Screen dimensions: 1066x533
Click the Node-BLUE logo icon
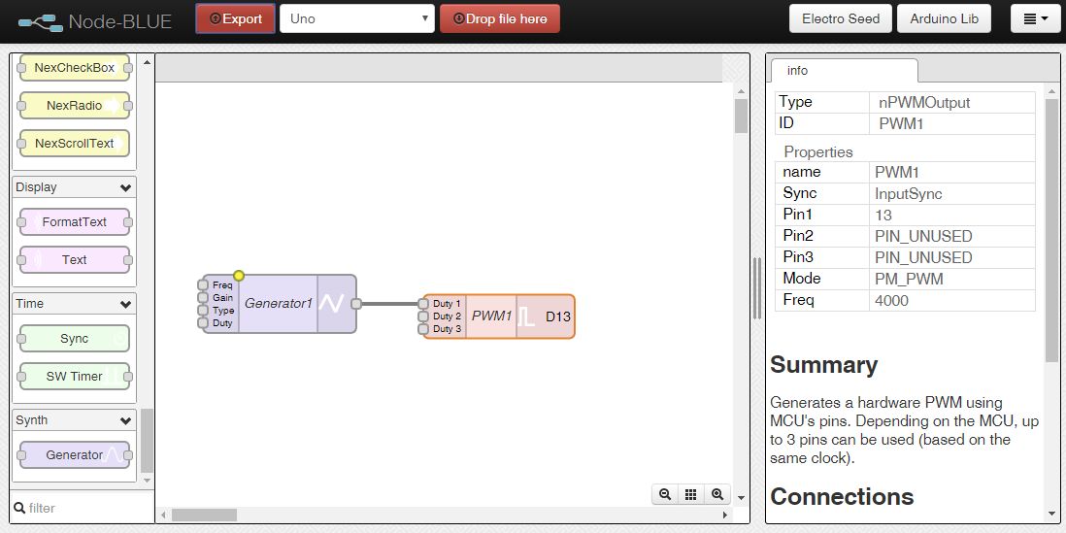[x=40, y=21]
